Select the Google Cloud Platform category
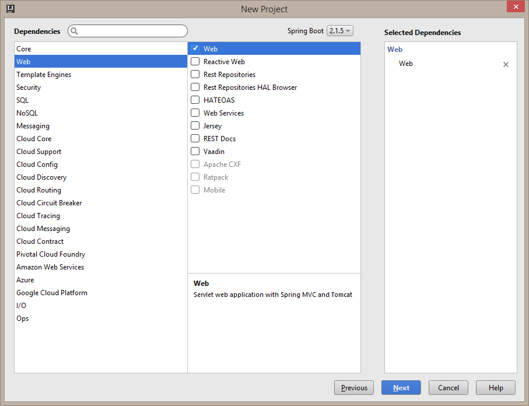 point(101,292)
